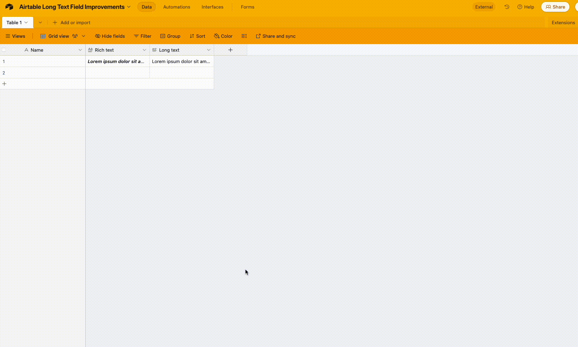Viewport: 578px width, 347px height.
Task: Click row number 2
Action: (4, 73)
